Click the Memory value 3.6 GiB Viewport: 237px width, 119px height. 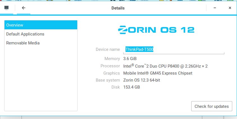tap(130, 59)
